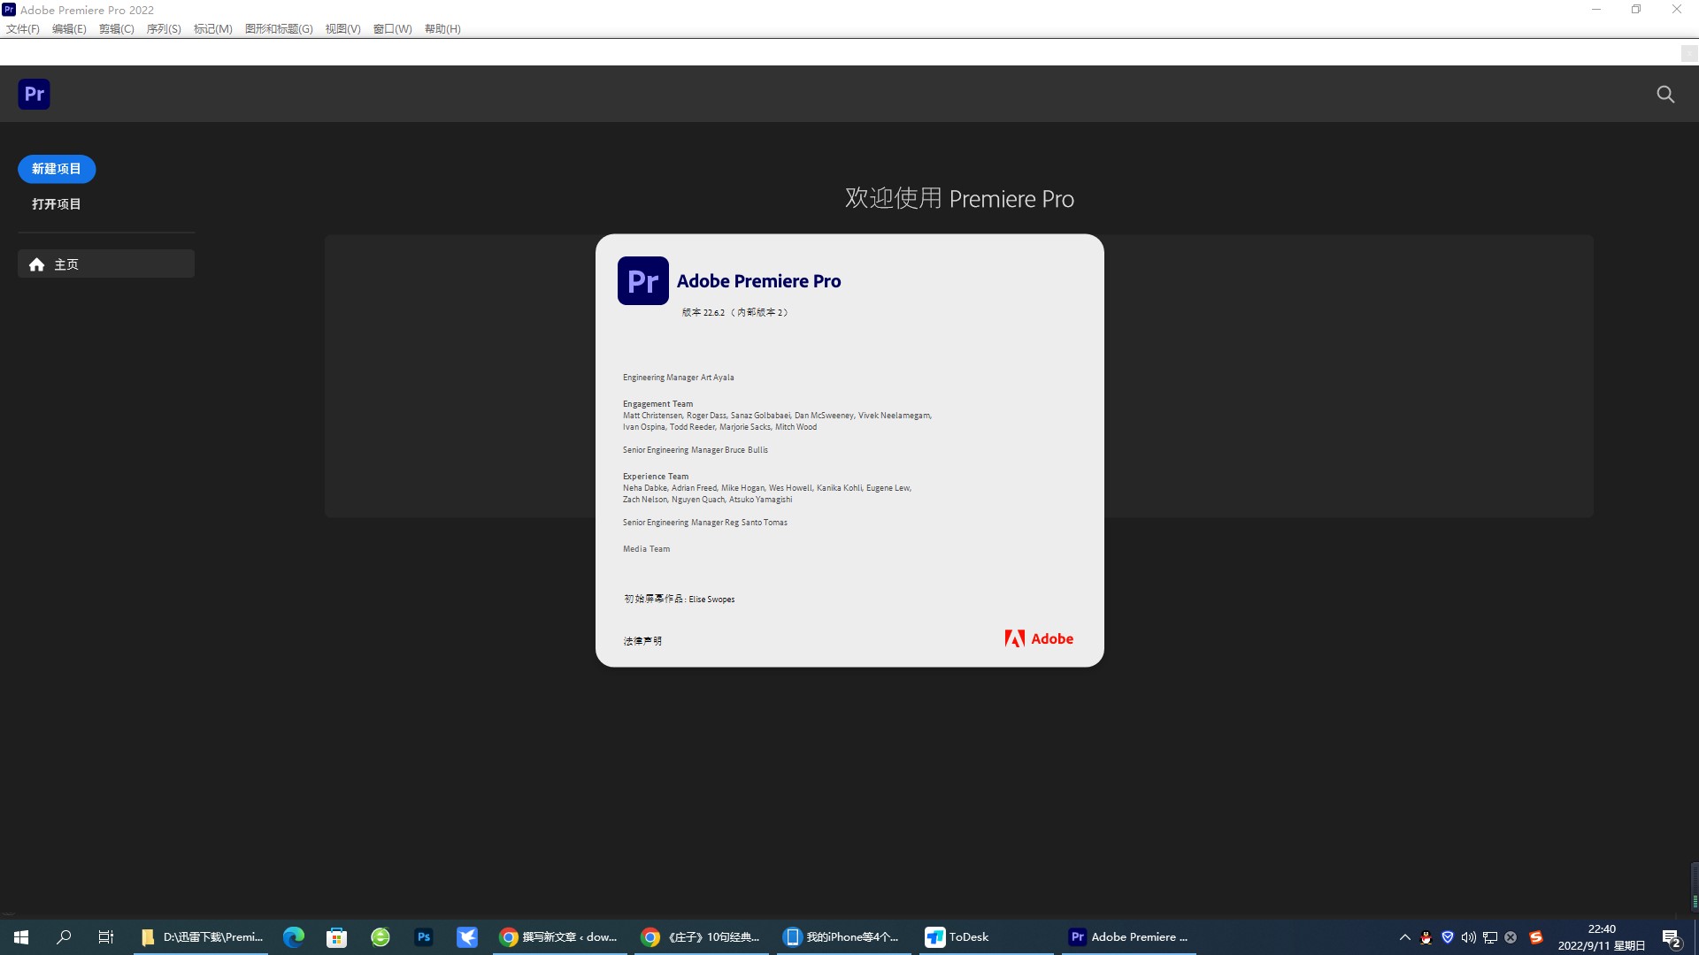Click the QQ penguin icon in system tray
This screenshot has width=1699, height=955.
point(1426,937)
